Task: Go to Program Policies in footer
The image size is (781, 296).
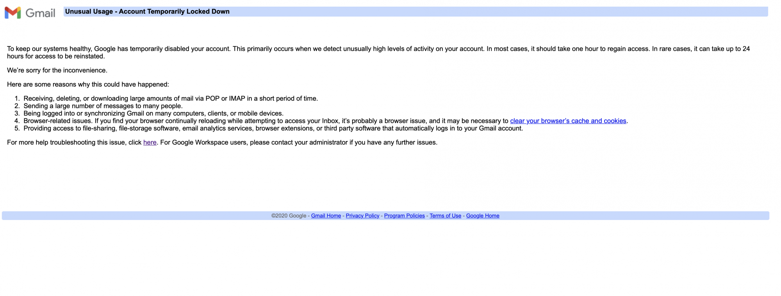Action: [x=404, y=216]
